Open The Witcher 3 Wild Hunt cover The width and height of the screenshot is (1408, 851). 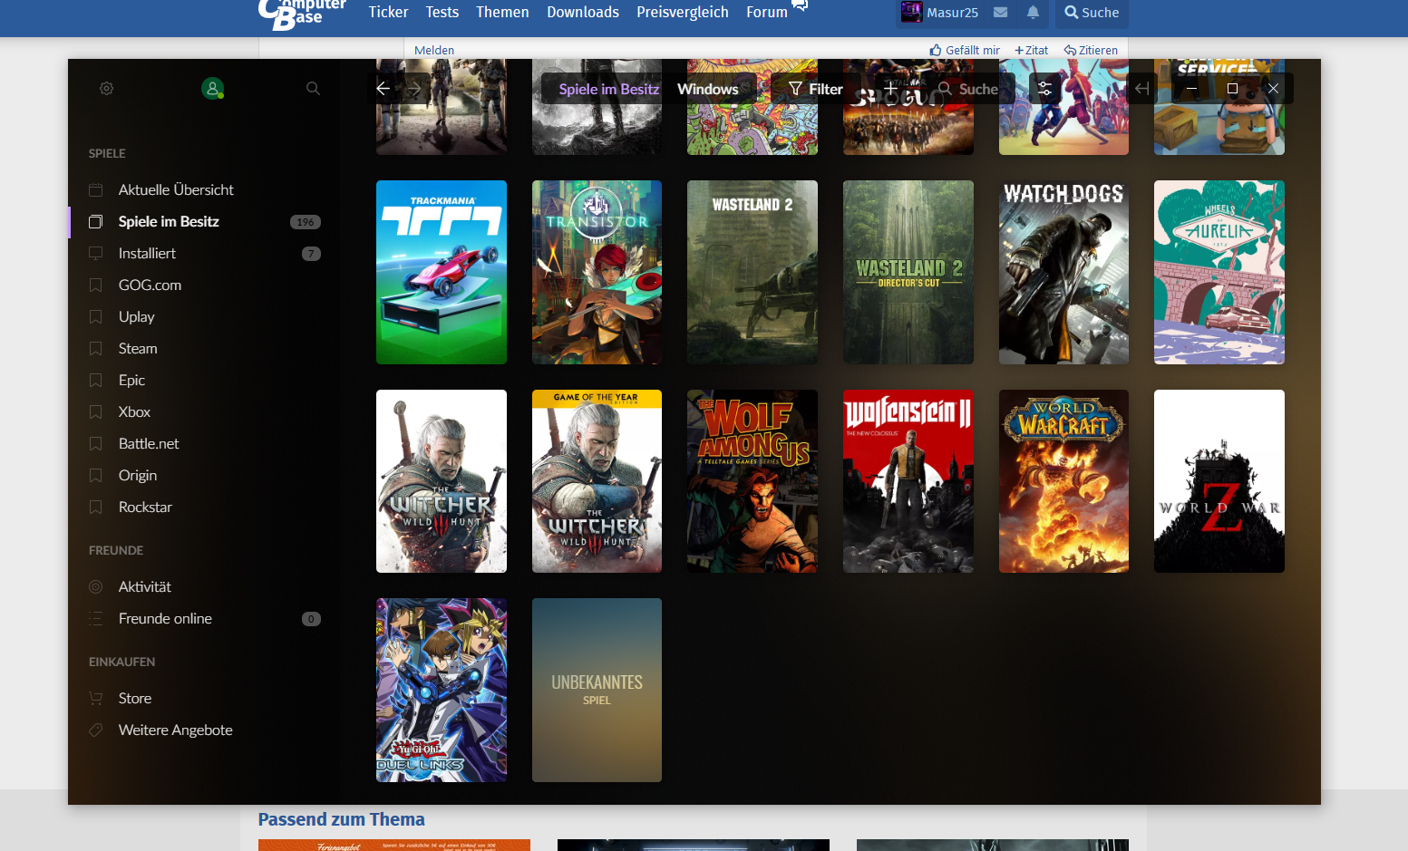pos(442,481)
